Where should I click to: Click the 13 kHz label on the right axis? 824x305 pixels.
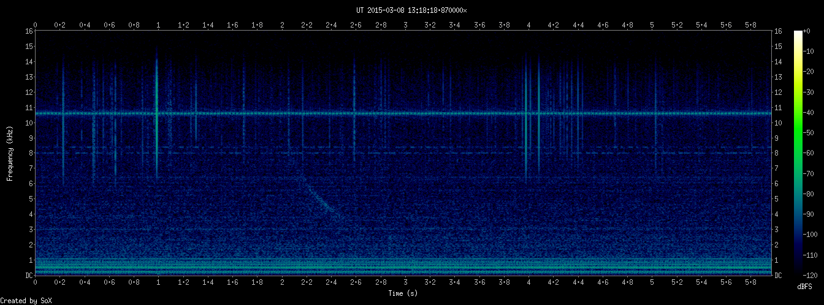(778, 77)
